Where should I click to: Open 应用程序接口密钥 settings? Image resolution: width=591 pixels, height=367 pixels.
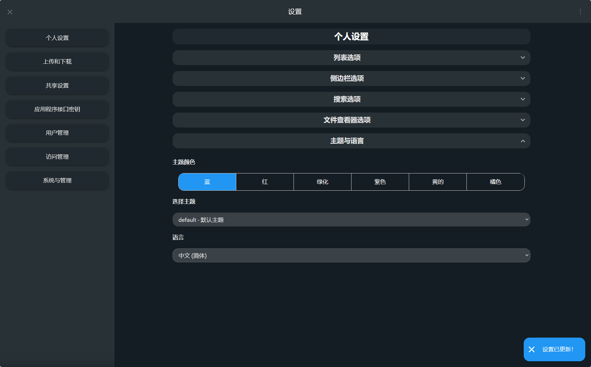click(x=57, y=109)
